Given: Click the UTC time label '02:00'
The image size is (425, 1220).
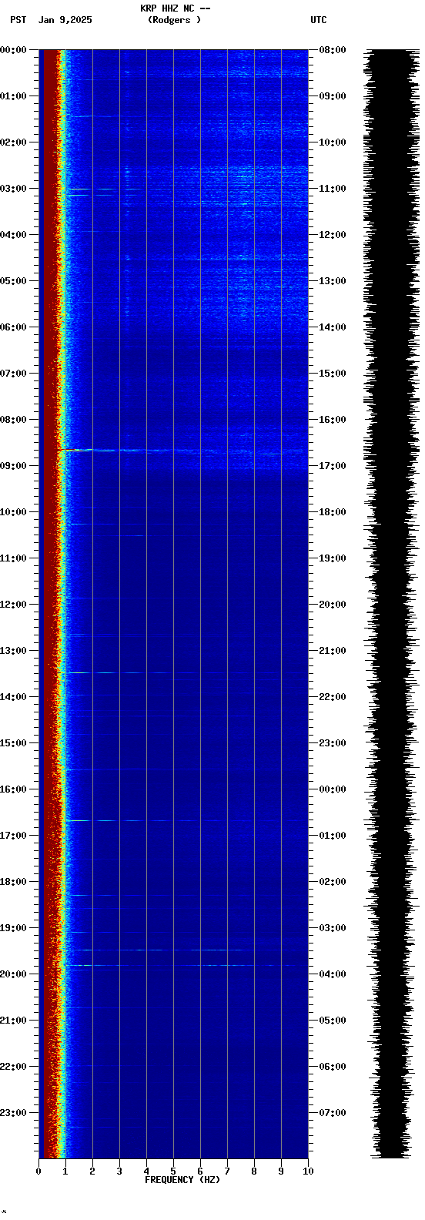Looking at the screenshot, I should pyautogui.click(x=333, y=882).
